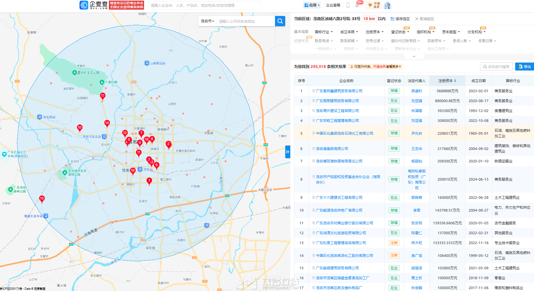Open the 企业套餐 menu item
The height and width of the screenshot is (291, 534).
point(333,5)
